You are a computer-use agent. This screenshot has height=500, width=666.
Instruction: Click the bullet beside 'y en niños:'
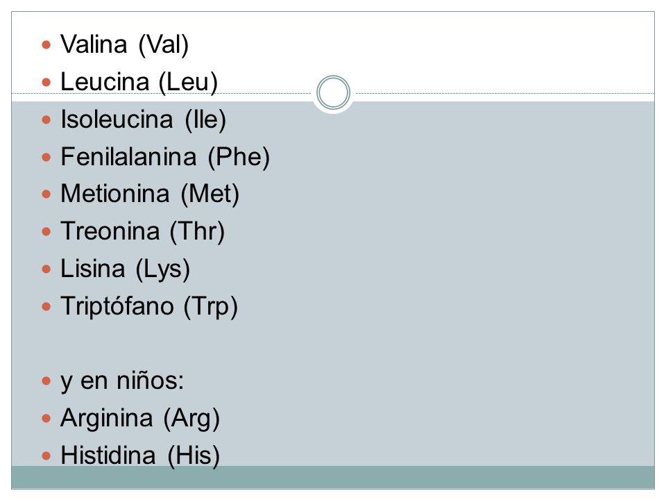tap(46, 381)
